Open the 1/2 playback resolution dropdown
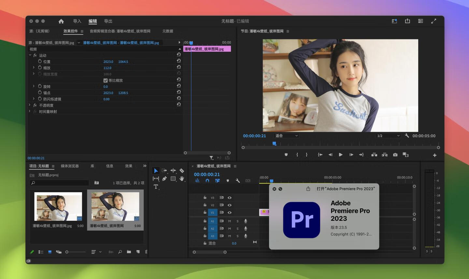 click(x=388, y=136)
